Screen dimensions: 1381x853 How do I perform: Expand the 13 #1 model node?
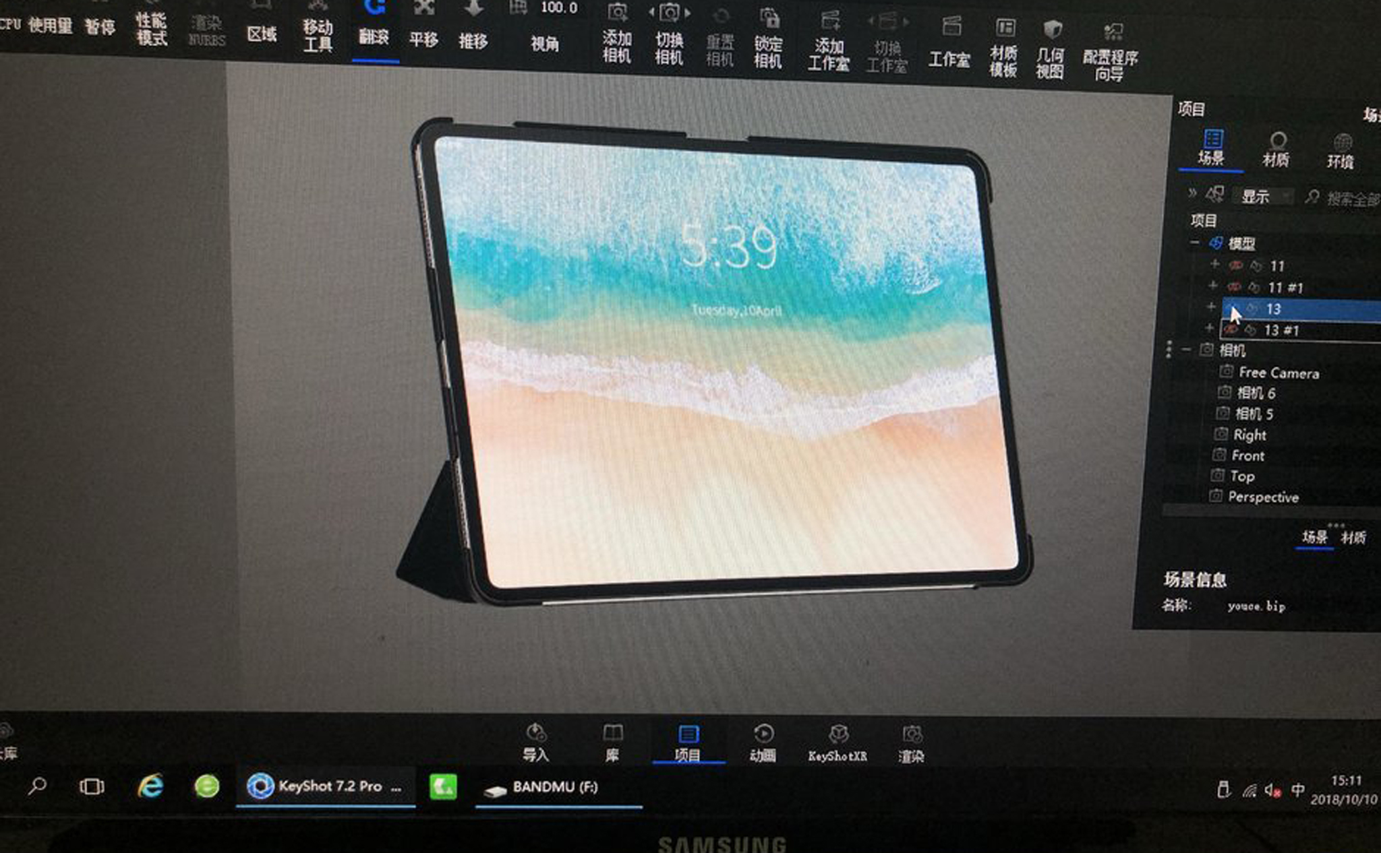pyautogui.click(x=1210, y=328)
